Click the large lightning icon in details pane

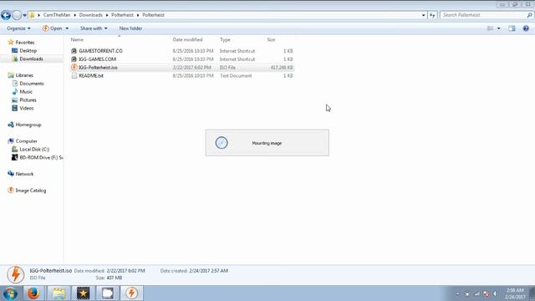click(x=15, y=274)
